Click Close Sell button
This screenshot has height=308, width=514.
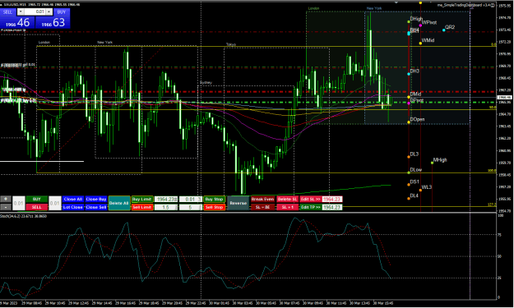click(x=96, y=207)
